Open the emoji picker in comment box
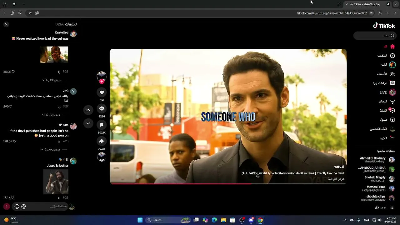This screenshot has width=400, height=225. pos(17,207)
